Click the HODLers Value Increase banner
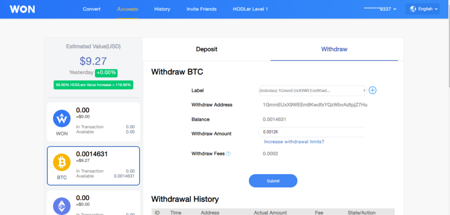 93,85
